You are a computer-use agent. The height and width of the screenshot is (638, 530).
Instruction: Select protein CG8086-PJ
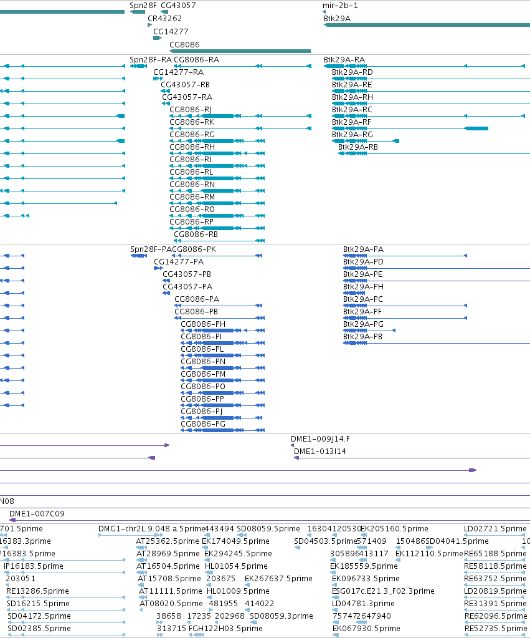point(202,412)
